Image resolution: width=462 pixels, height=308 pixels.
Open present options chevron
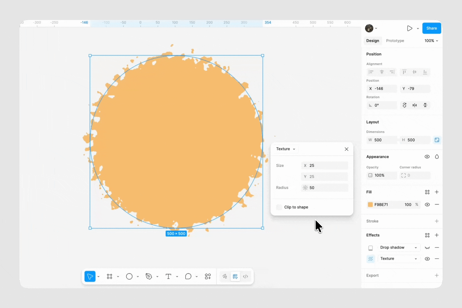point(418,29)
